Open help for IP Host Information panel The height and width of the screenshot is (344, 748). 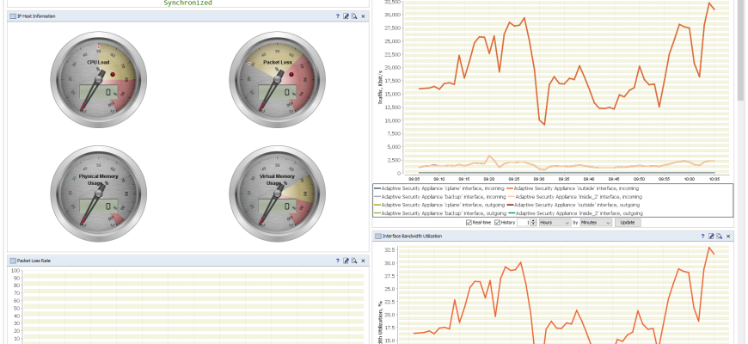click(x=337, y=16)
